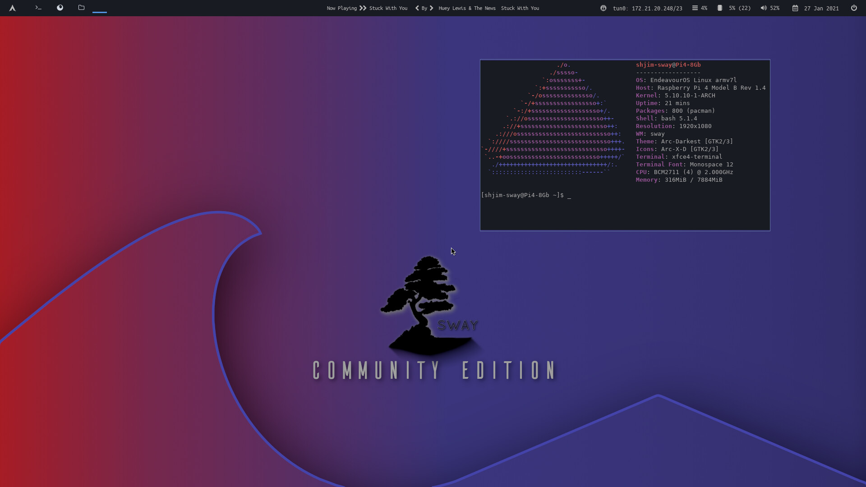Click the 'Host: Raspberry Pi 4 Model B' line
This screenshot has width=866, height=487.
coord(701,88)
